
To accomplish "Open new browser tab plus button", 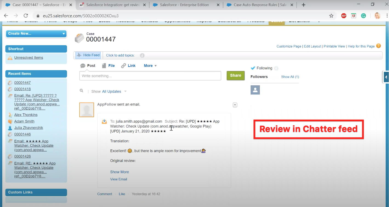I will click(303, 5).
